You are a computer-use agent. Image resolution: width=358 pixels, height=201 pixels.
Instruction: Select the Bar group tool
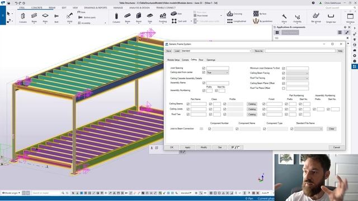[x=316, y=18]
